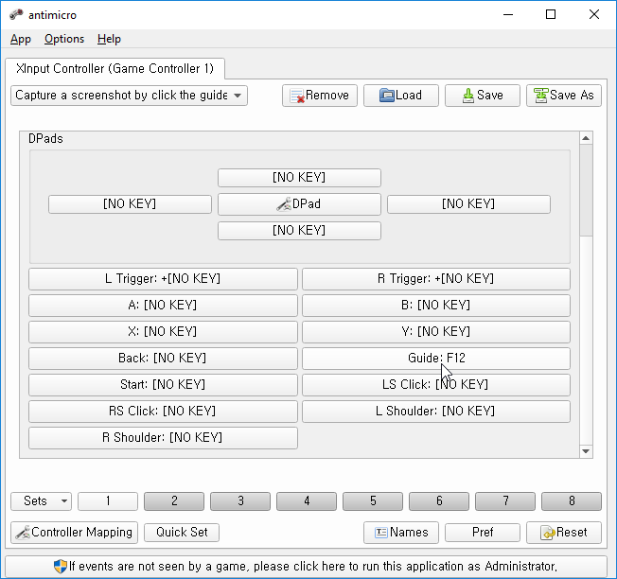617x579 pixels.
Task: Click the Save profile button
Action: point(483,96)
